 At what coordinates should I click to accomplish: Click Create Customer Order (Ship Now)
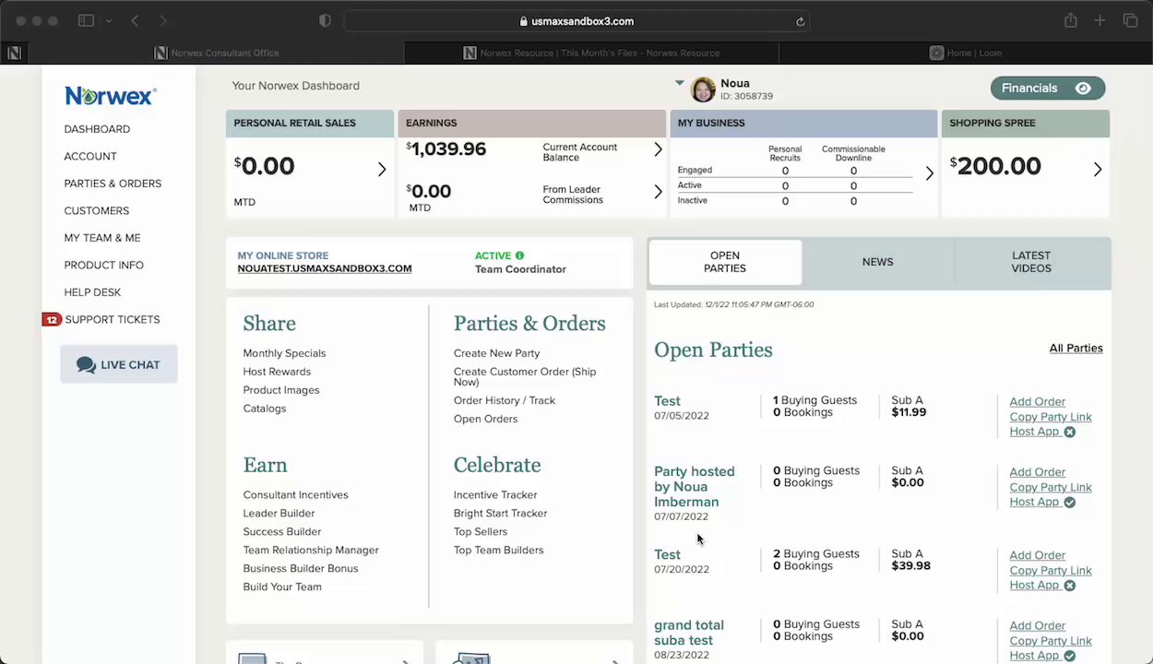click(x=525, y=376)
